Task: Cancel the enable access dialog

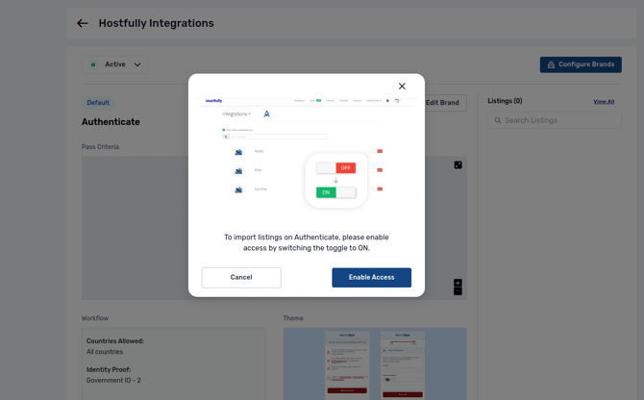Action: click(x=241, y=277)
